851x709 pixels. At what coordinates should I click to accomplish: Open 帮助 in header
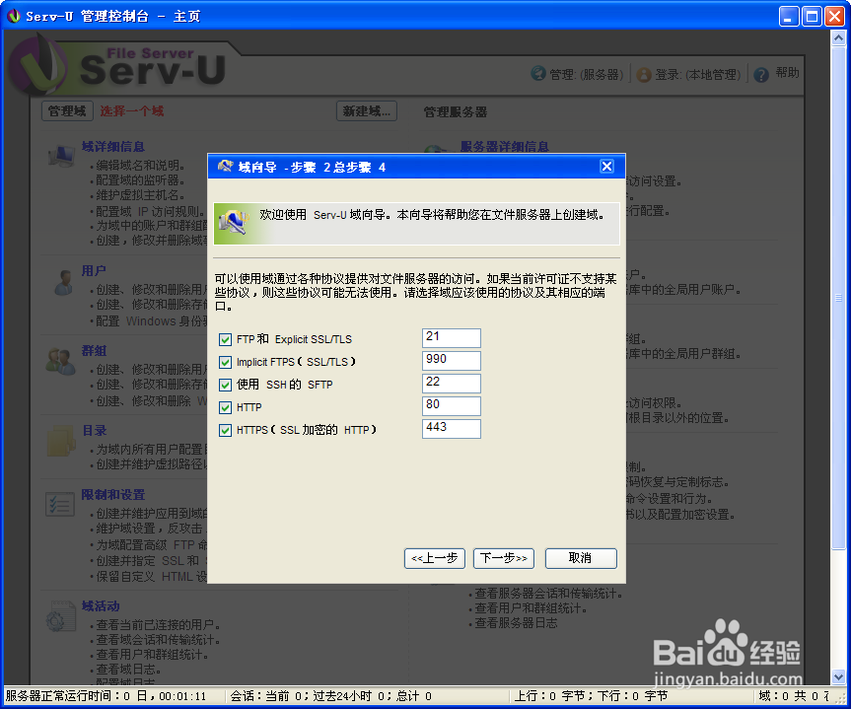[787, 73]
